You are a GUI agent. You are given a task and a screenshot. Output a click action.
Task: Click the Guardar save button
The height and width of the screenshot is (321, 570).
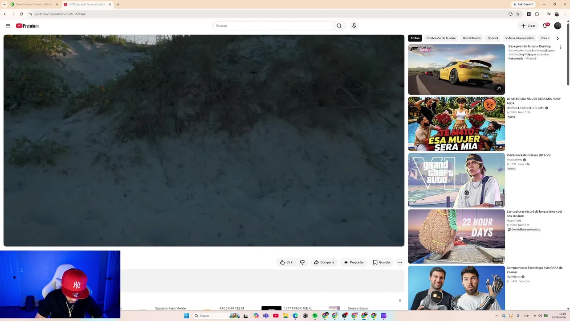382,262
